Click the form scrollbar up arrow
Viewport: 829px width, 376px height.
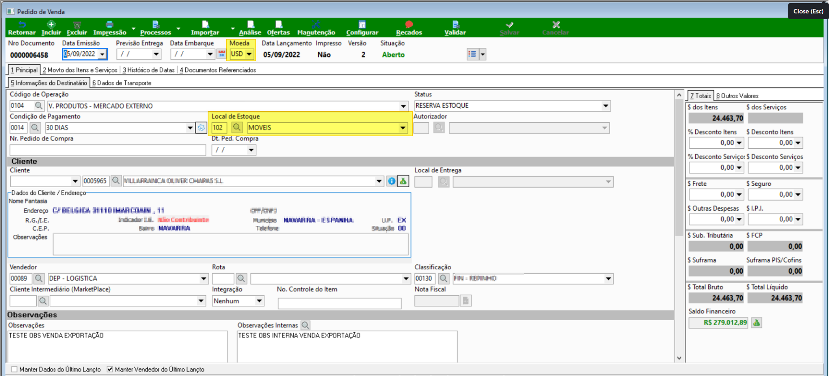click(x=679, y=95)
